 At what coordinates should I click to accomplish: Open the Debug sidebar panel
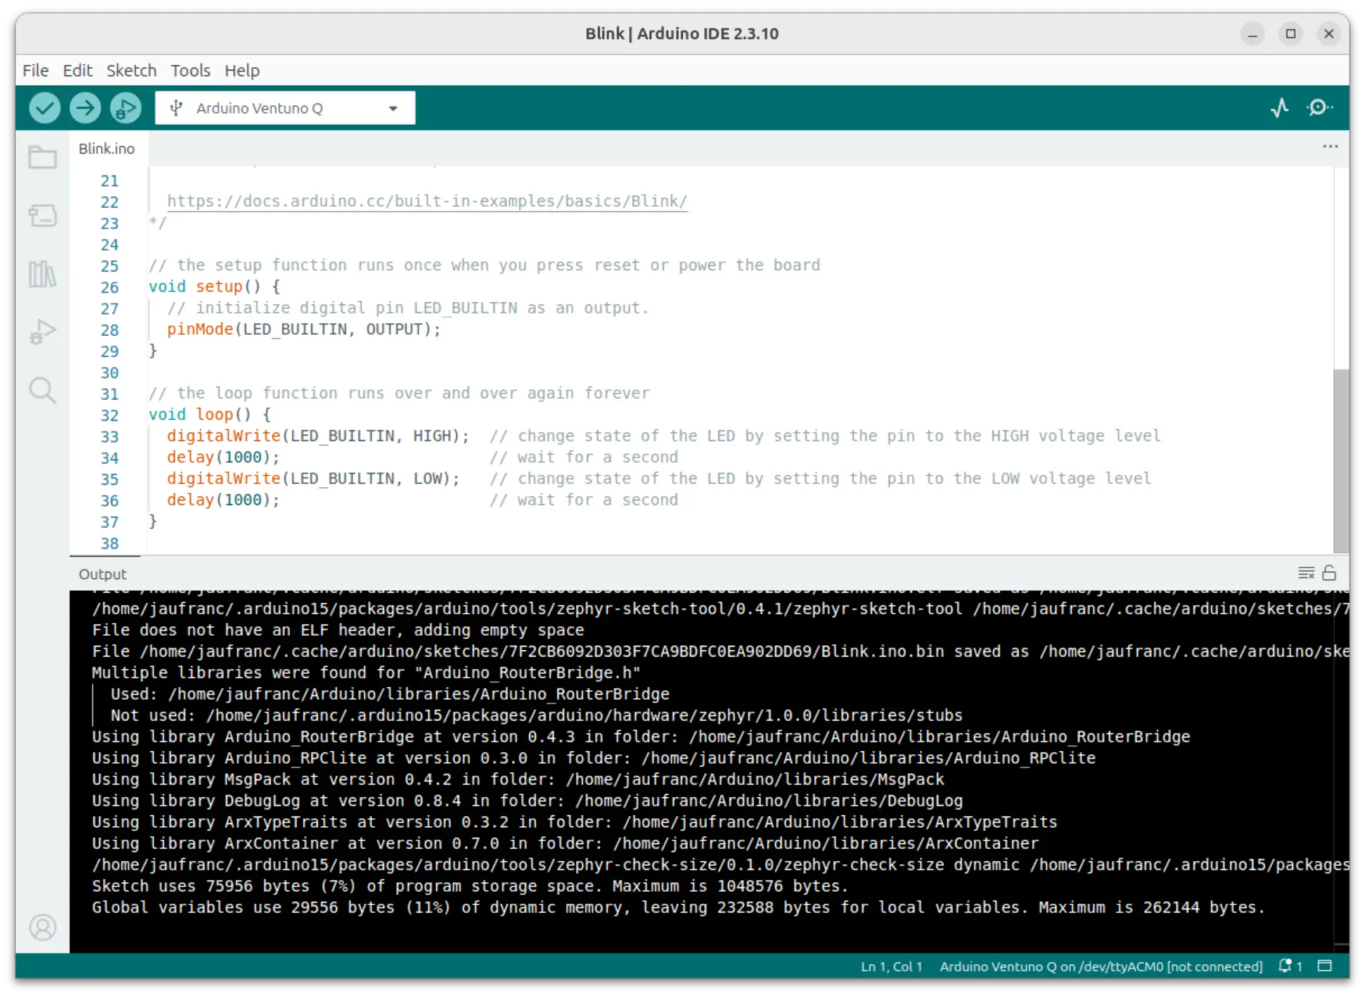pos(43,331)
